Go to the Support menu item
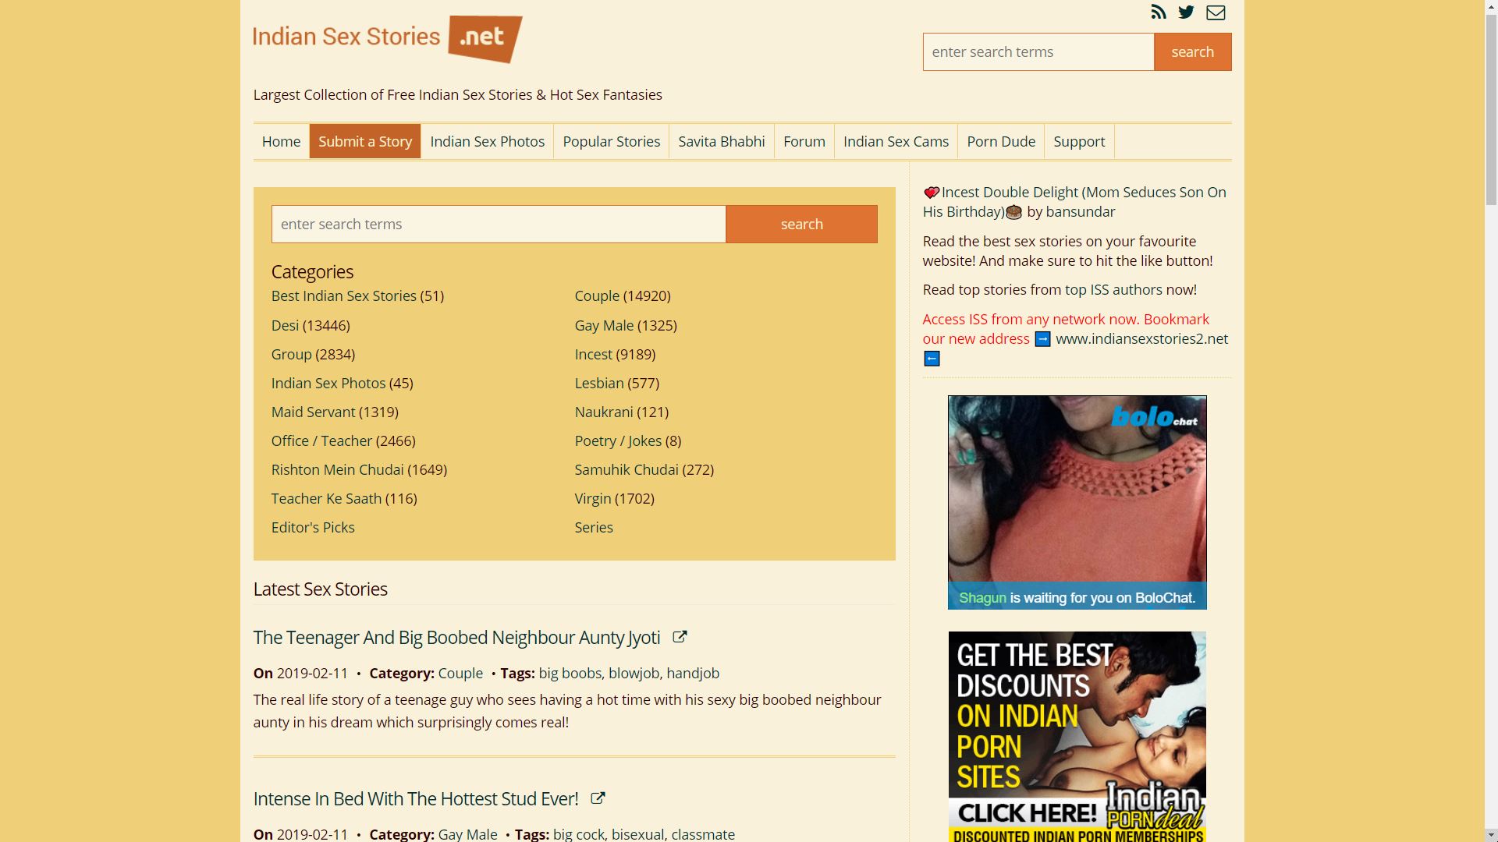 [x=1079, y=141]
